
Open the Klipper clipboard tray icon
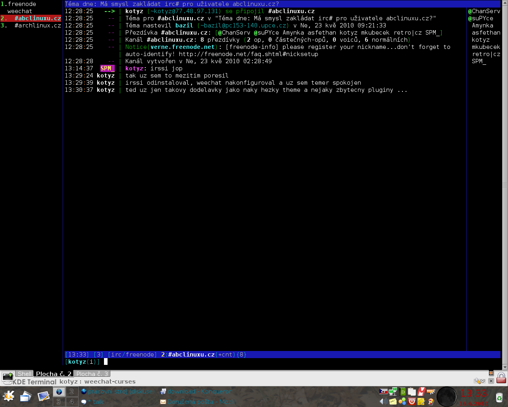click(x=412, y=391)
